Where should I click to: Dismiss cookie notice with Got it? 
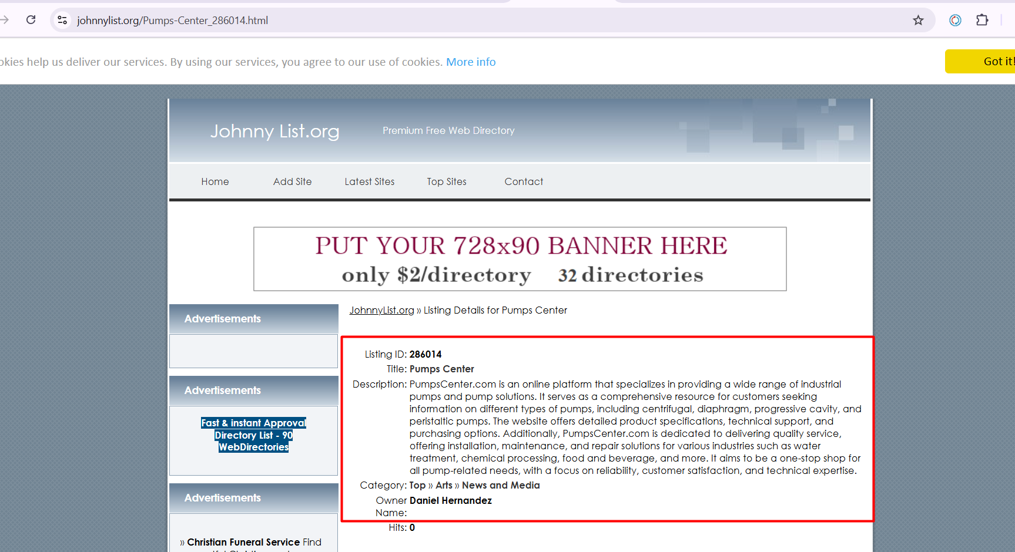tap(980, 61)
